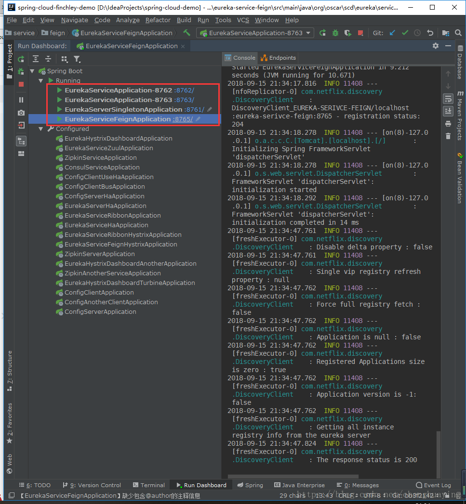Open the 9: Version Control tool window

92,485
